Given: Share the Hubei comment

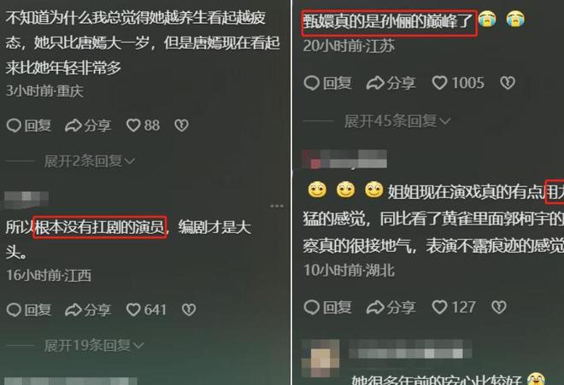Looking at the screenshot, I should point(391,307).
